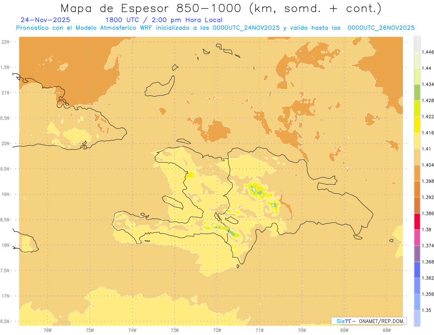
Task: Click the latitude label "21N"
Action: [5, 93]
